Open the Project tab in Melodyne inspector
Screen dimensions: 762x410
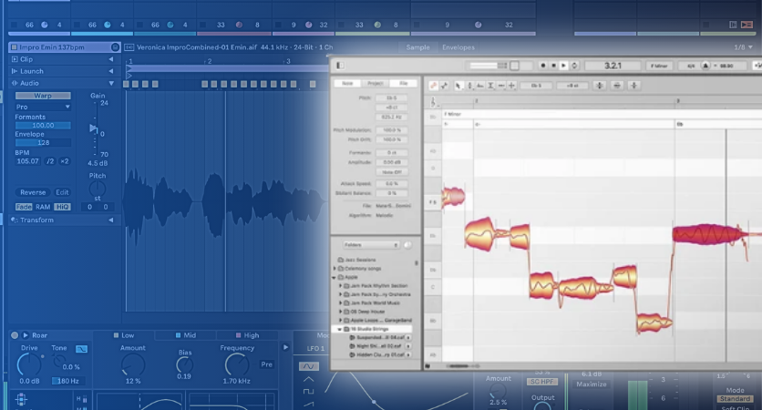coord(375,83)
